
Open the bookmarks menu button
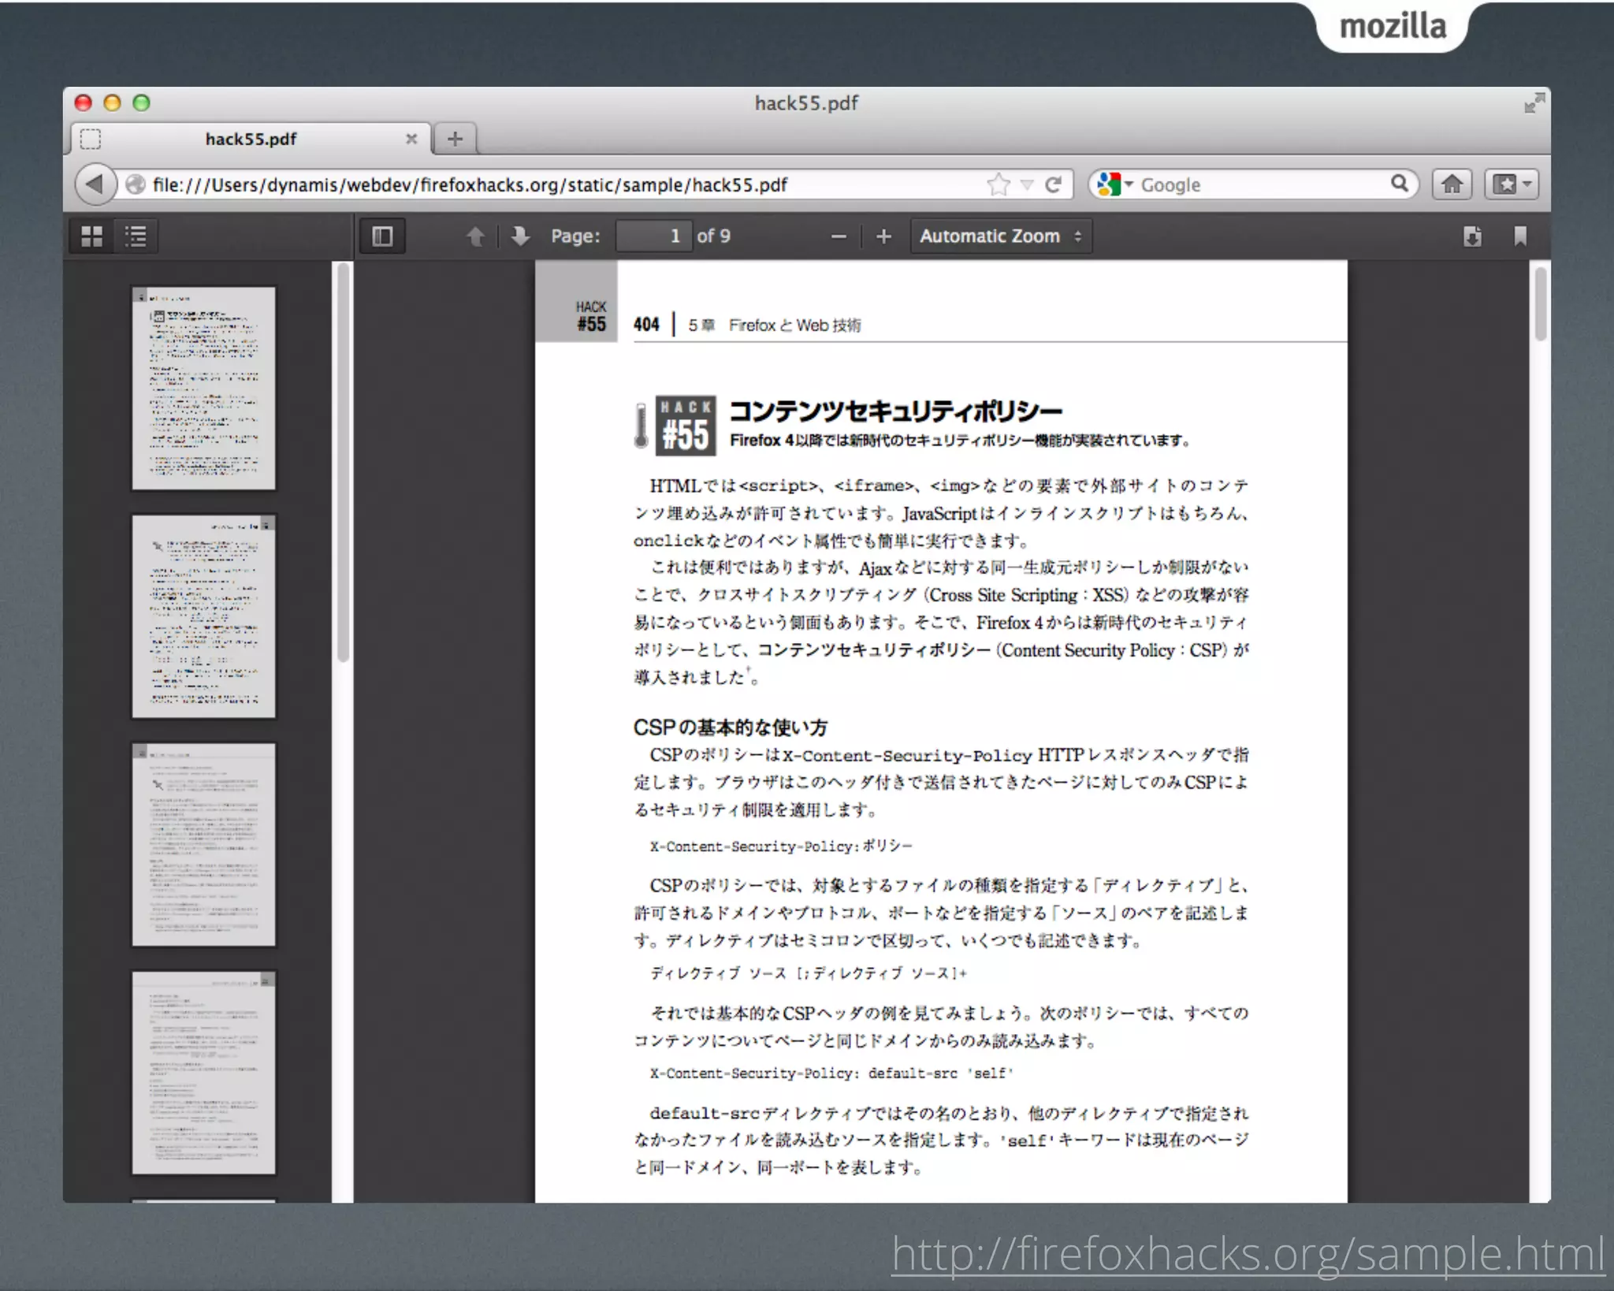pyautogui.click(x=1511, y=184)
